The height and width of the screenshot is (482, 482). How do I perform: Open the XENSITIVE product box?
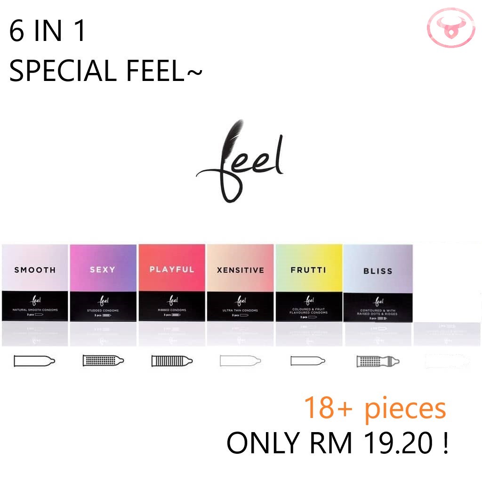point(241,283)
